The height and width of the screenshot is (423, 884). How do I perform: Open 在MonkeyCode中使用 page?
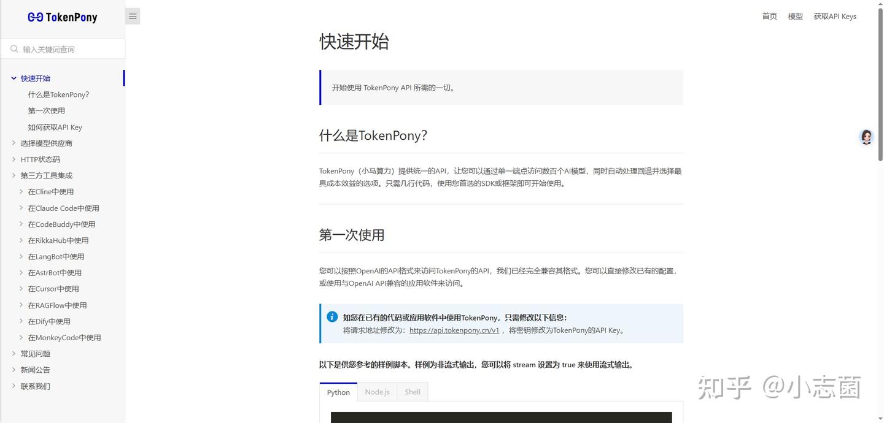click(x=64, y=337)
